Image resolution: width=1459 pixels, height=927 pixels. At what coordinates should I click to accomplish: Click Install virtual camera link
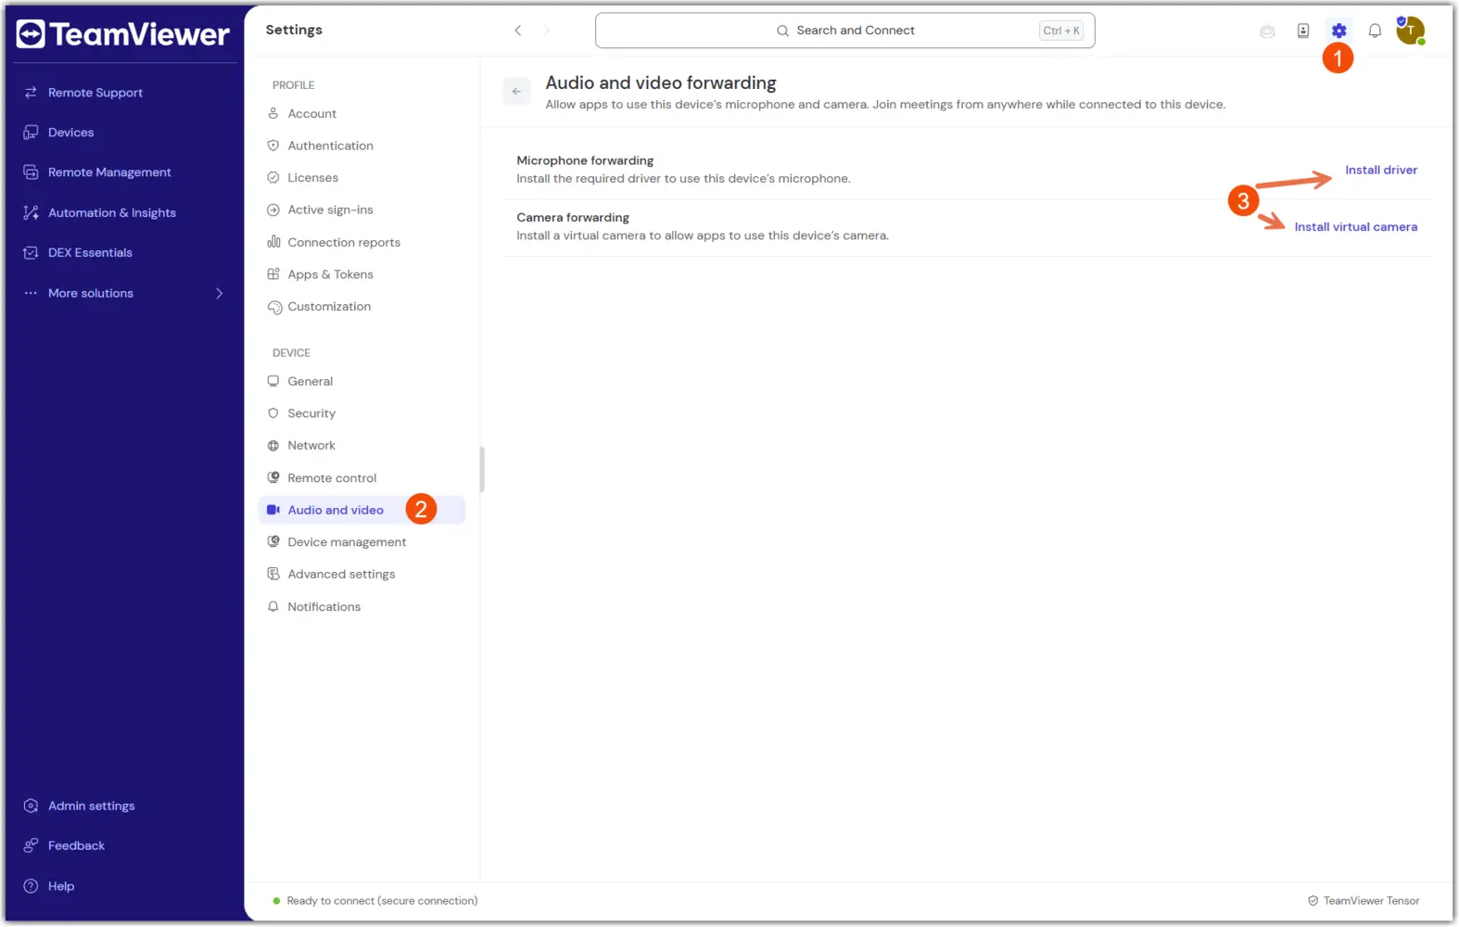[x=1355, y=227]
